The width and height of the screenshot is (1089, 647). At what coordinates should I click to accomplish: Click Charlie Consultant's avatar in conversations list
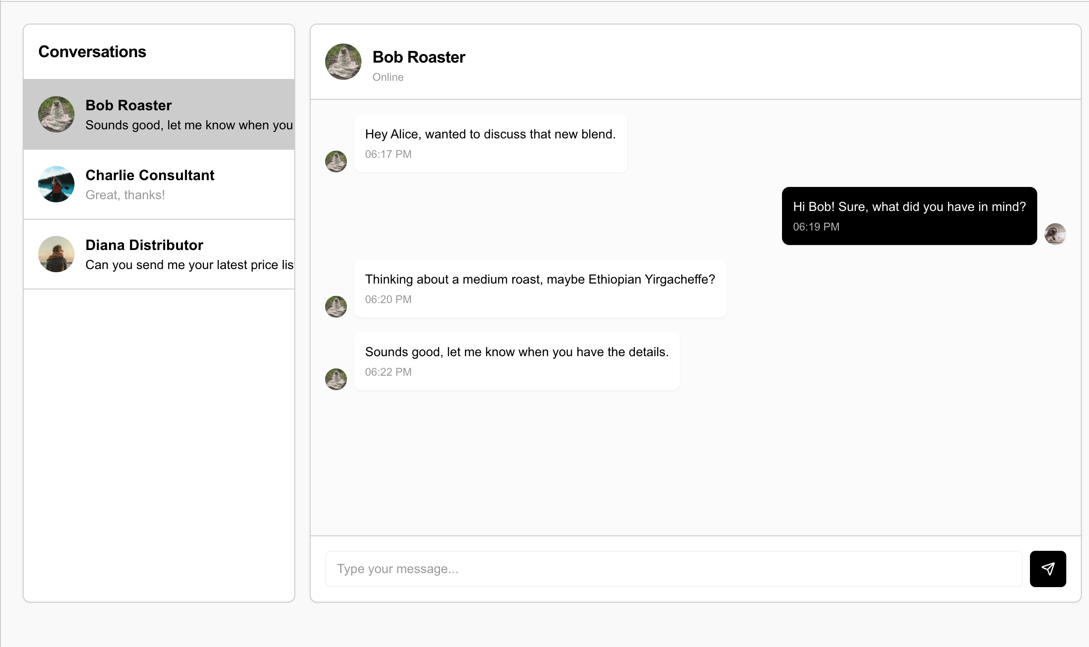56,184
